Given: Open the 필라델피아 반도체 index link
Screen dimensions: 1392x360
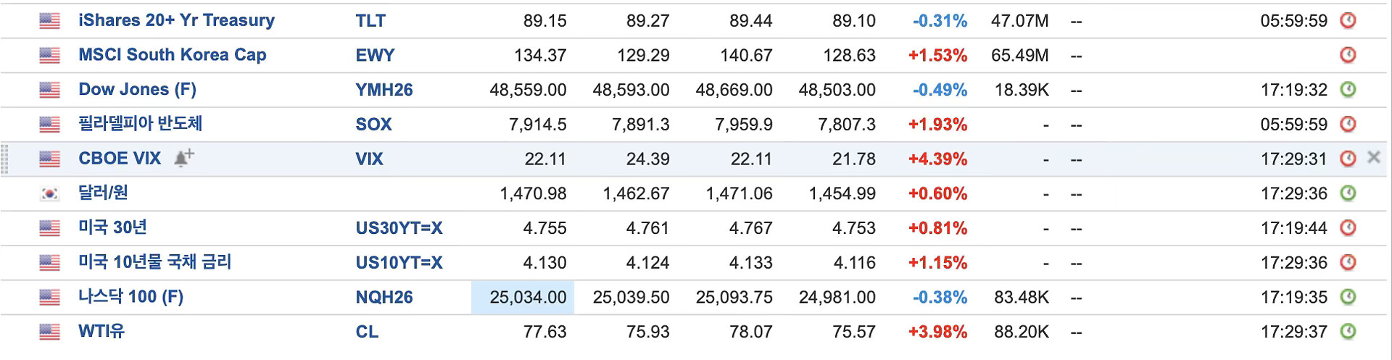Looking at the screenshot, I should tap(140, 124).
